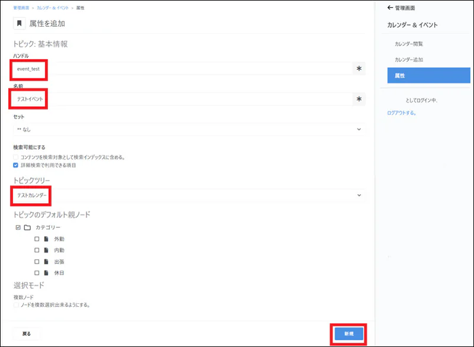Click the document icon beside 出張

46,262
